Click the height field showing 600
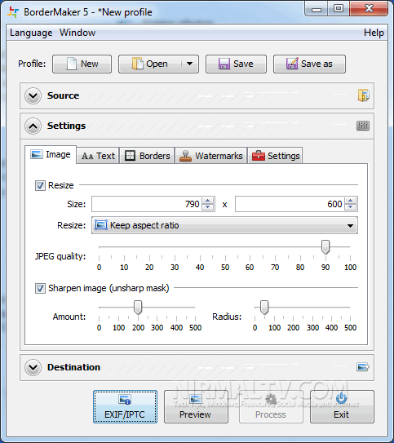The height and width of the screenshot is (443, 394). pos(290,204)
